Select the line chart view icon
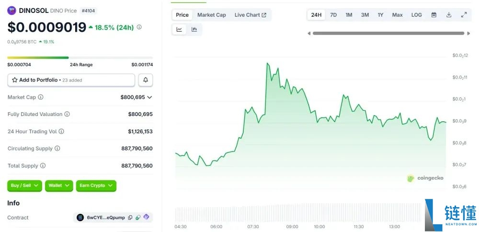Screen dimensions: 479x232 [x=179, y=29]
